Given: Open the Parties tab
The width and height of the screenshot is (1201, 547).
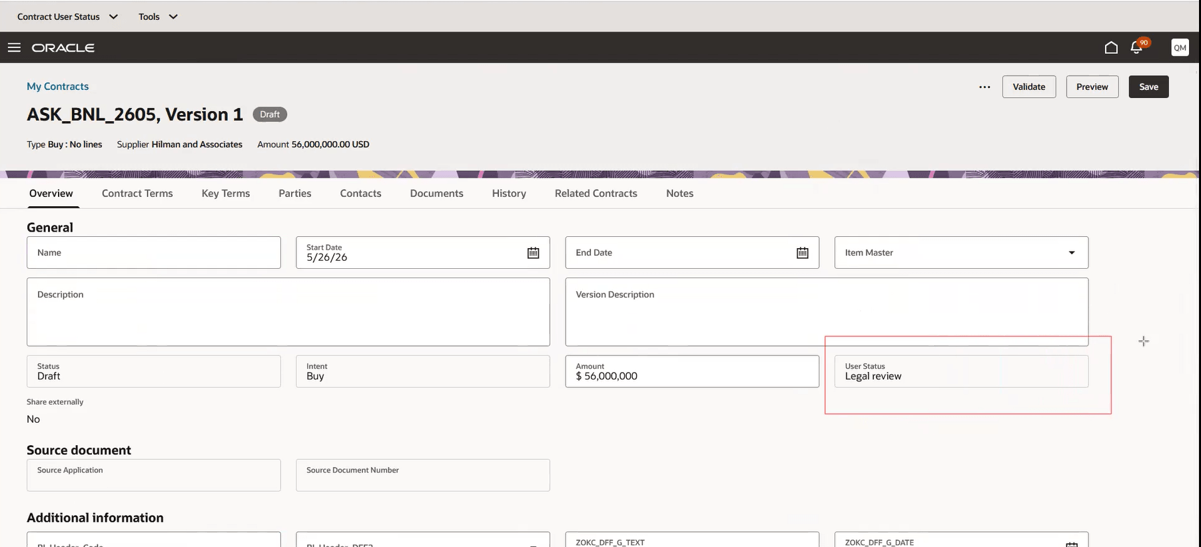Looking at the screenshot, I should (295, 194).
